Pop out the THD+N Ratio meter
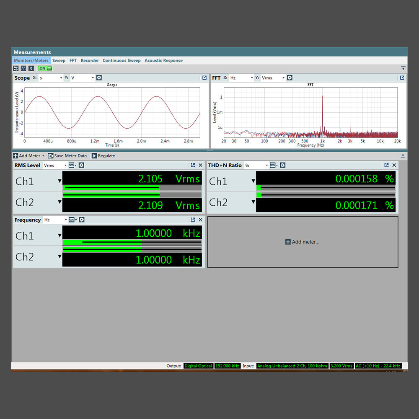 pyautogui.click(x=386, y=166)
